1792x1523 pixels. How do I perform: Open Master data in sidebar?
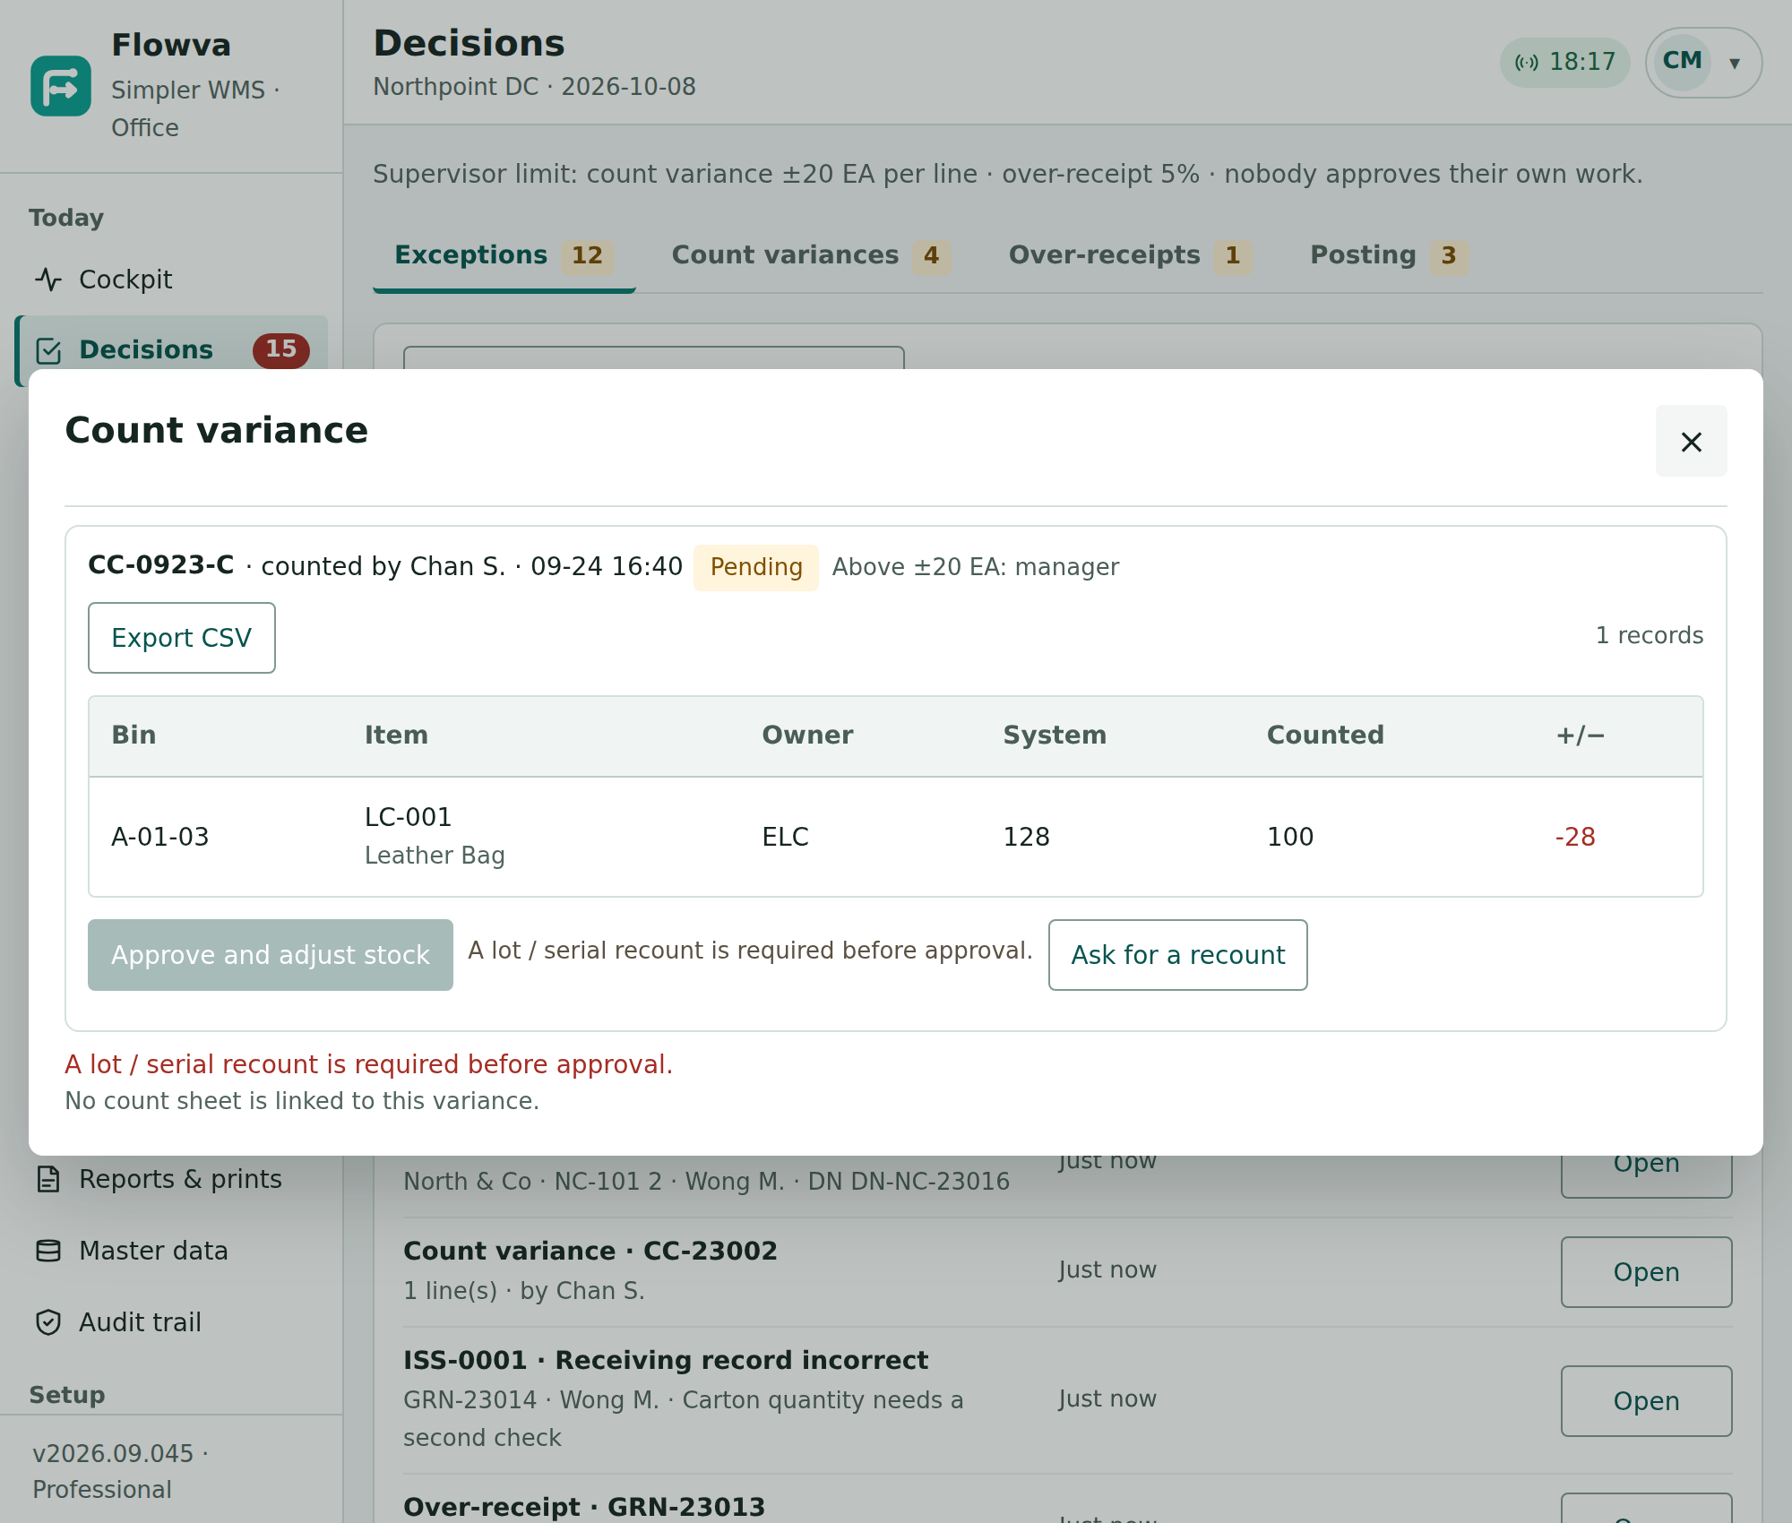tap(171, 1251)
